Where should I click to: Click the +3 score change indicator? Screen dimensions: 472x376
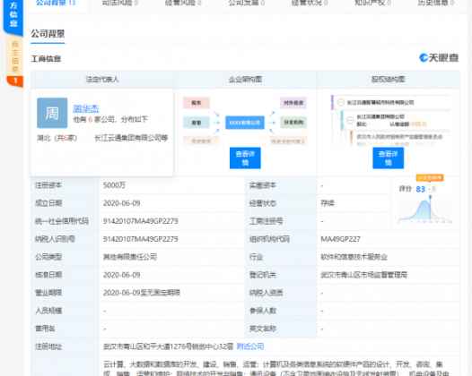click(x=432, y=189)
